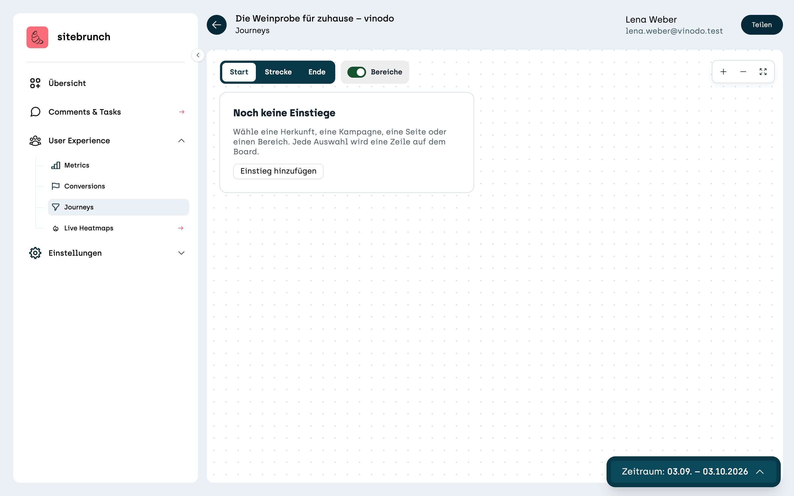Click the Journeys subtitle under the project title

(252, 31)
